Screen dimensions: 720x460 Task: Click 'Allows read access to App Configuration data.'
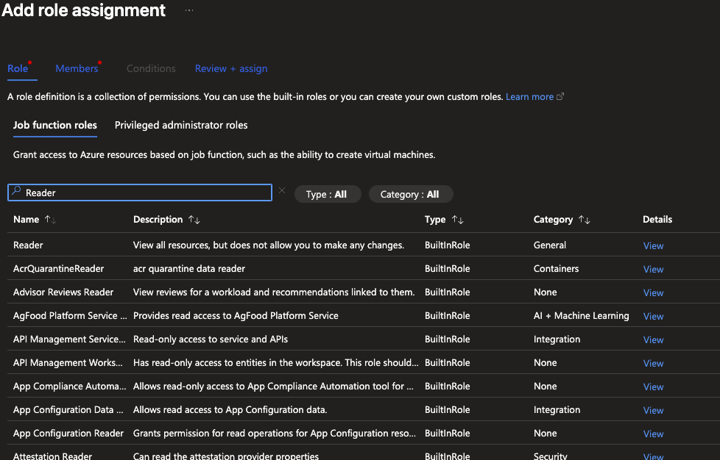coord(230,409)
